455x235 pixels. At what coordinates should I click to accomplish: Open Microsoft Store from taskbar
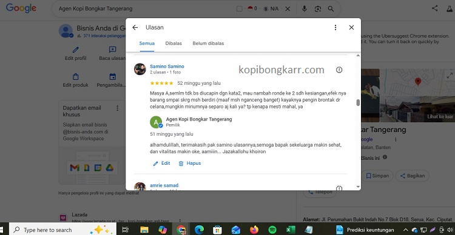[x=217, y=230]
